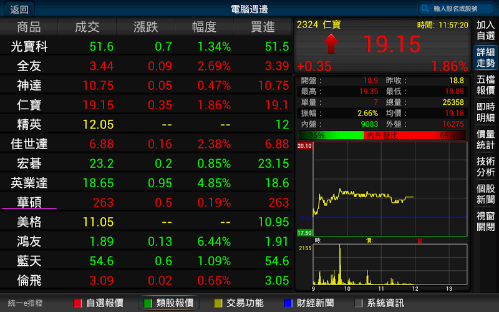Click the 統一e指發 app label

coord(25,303)
